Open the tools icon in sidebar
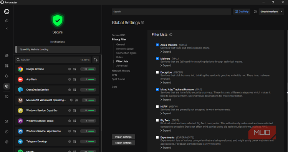 (x=7, y=122)
